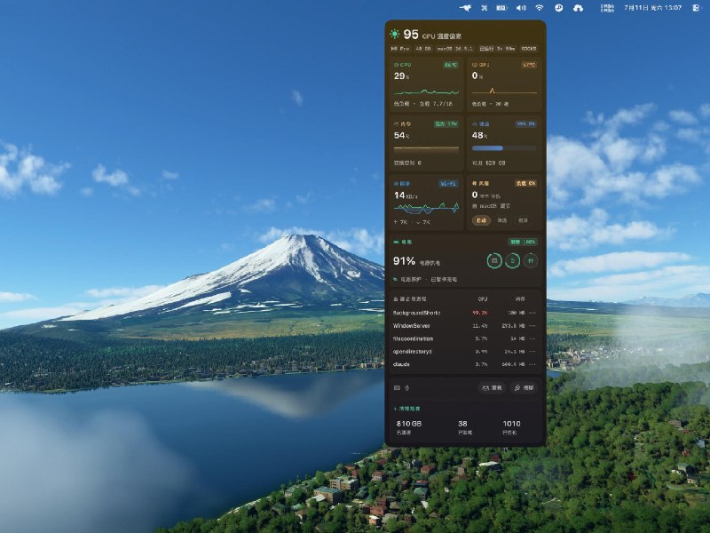Viewport: 710px width, 533px height.
Task: Open the ellipsis menu for claude process
Action: 532,364
